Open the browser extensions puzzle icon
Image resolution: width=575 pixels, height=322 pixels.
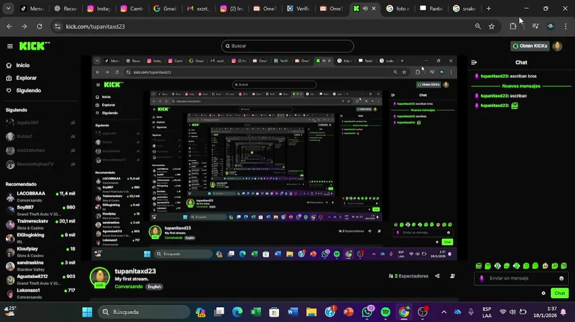tap(513, 26)
